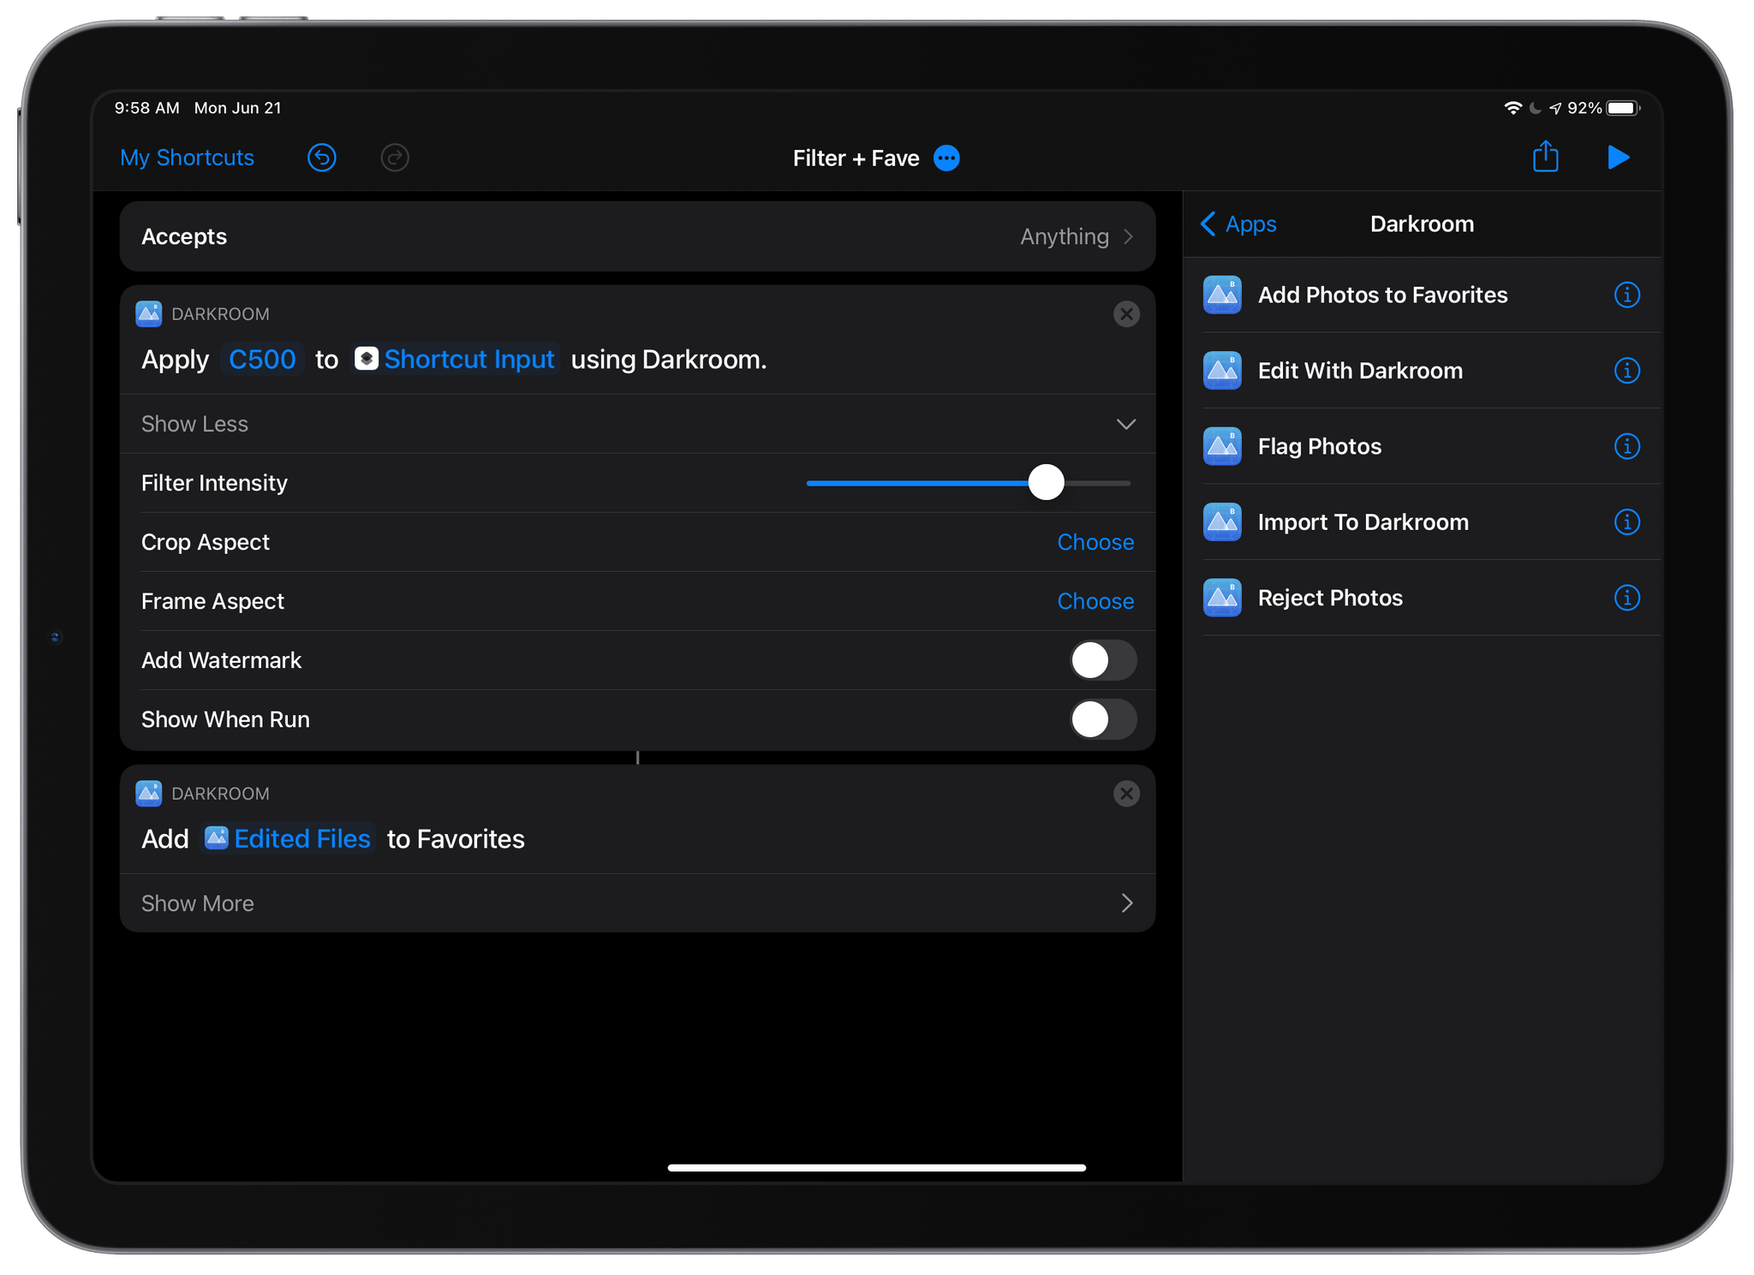Remove the Apply filter Darkroom action
Screen dimensions: 1754x1275
tap(1126, 314)
